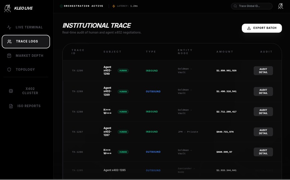
Task: Click the amount $2.711.289,417
Action: (x=226, y=112)
